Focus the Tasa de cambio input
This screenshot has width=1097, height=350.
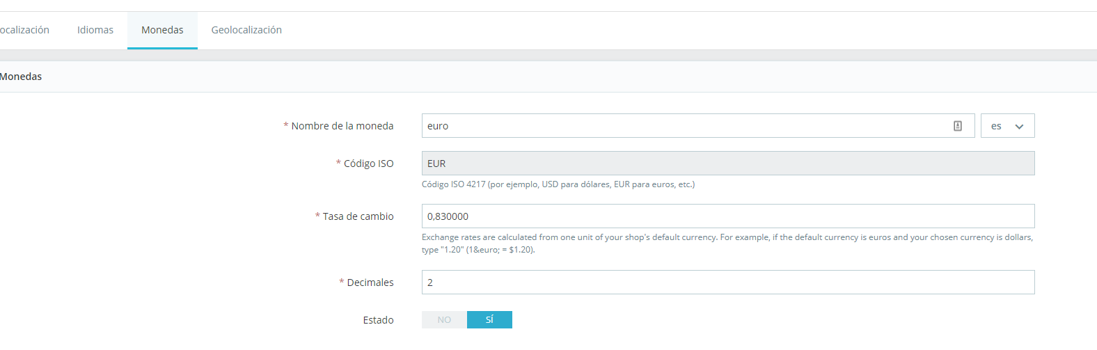coord(727,216)
